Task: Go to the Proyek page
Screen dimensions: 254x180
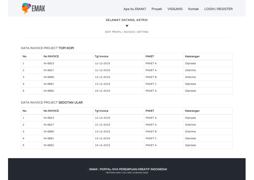Action: (x=157, y=9)
